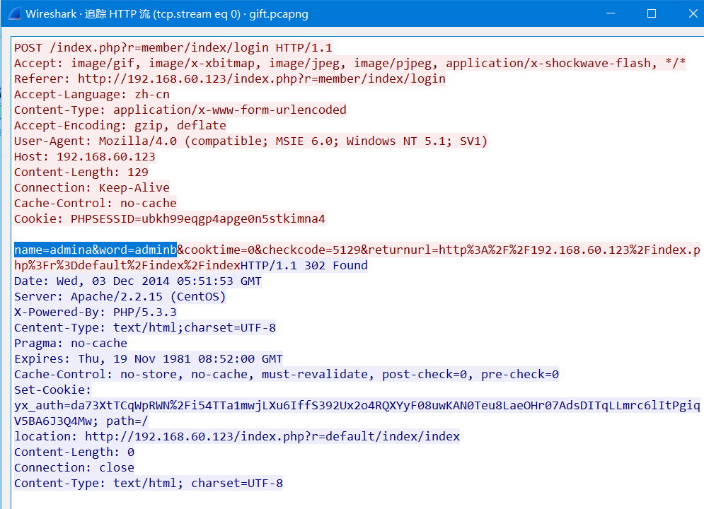Click the Referer header line
The width and height of the screenshot is (704, 509).
click(x=230, y=79)
